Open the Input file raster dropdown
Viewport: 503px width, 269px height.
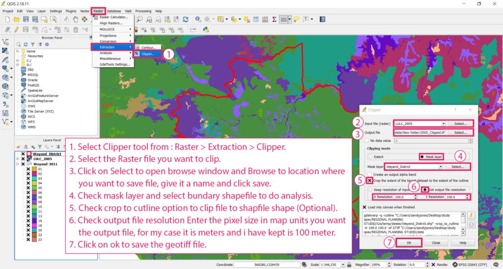click(x=444, y=123)
